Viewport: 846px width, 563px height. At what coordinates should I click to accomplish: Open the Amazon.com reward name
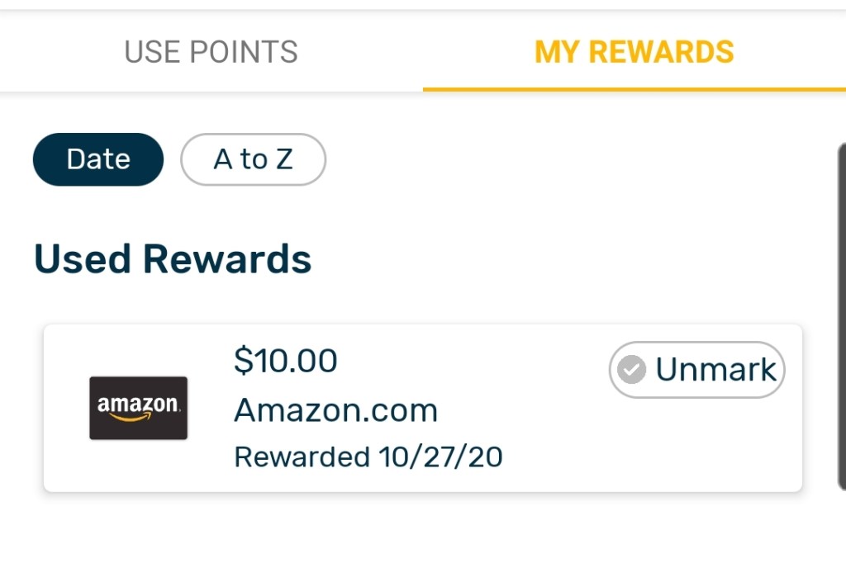click(x=335, y=409)
